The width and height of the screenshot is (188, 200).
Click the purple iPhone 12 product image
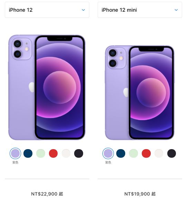47,87
